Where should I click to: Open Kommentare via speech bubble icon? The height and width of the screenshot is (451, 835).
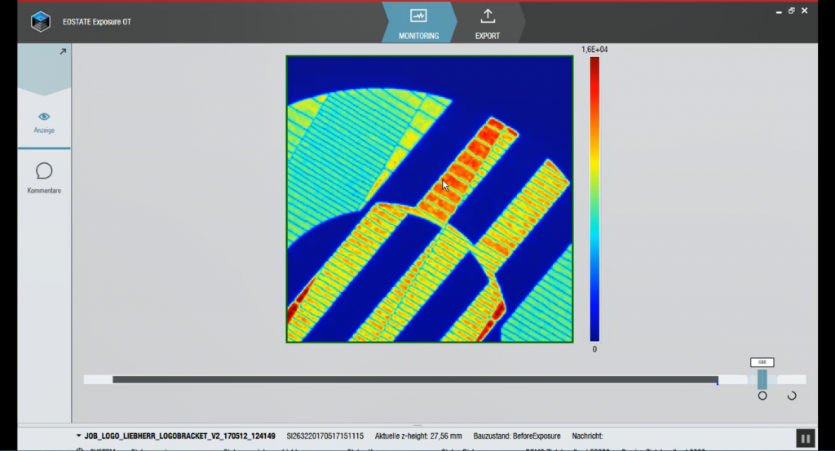44,170
